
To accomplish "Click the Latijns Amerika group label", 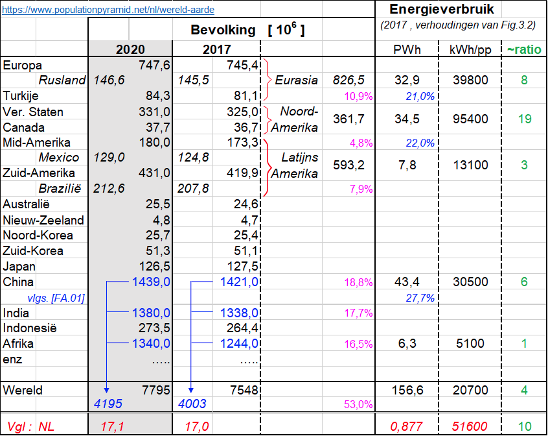I will 296,165.
